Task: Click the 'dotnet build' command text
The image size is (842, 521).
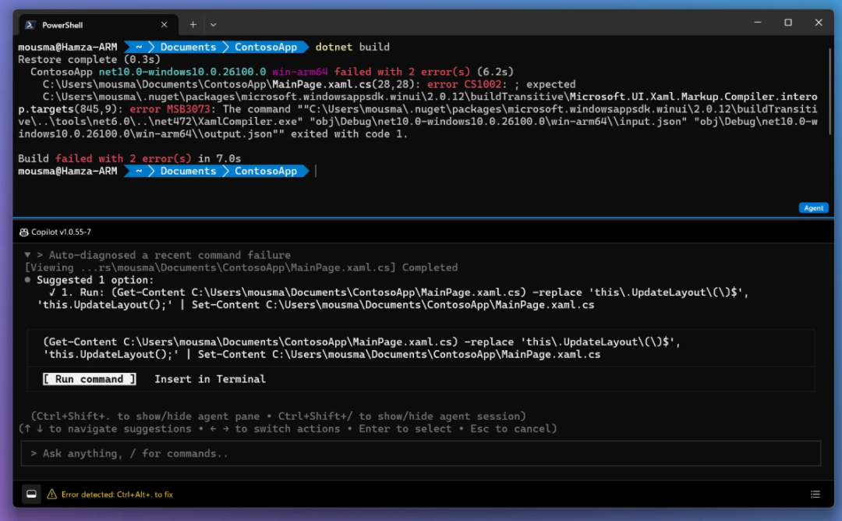Action: point(352,48)
